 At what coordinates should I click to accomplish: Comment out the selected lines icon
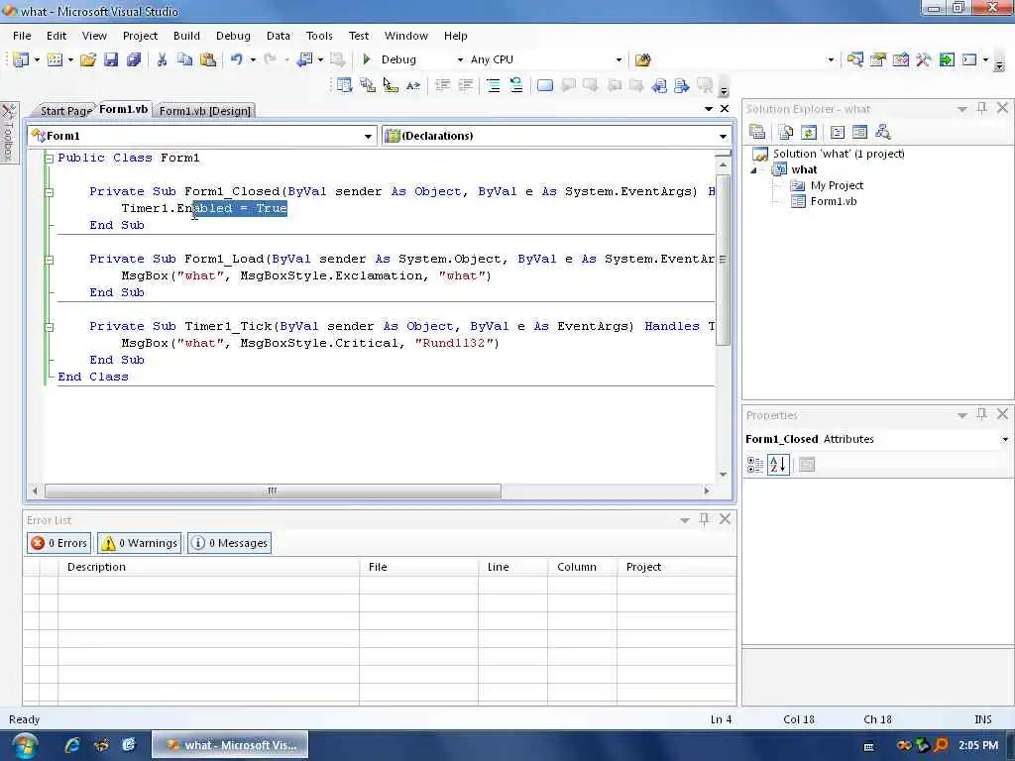tap(494, 85)
